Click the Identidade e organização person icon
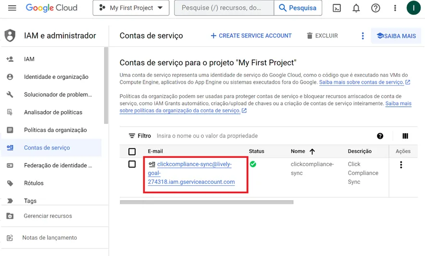The height and width of the screenshot is (256, 425). tap(10, 77)
